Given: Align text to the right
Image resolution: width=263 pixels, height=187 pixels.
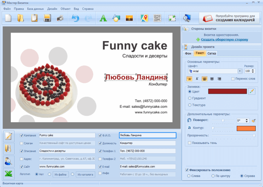Looking at the screenshot, I should [x=219, y=79].
